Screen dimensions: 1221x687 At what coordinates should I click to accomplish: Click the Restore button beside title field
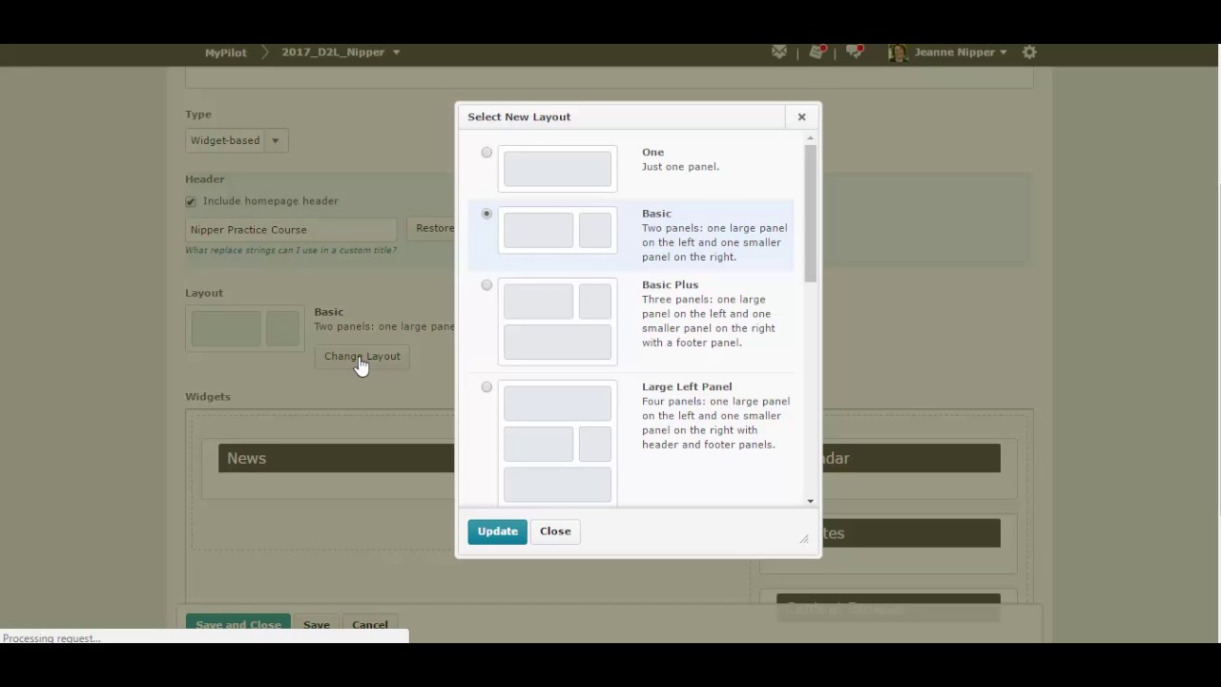point(432,229)
